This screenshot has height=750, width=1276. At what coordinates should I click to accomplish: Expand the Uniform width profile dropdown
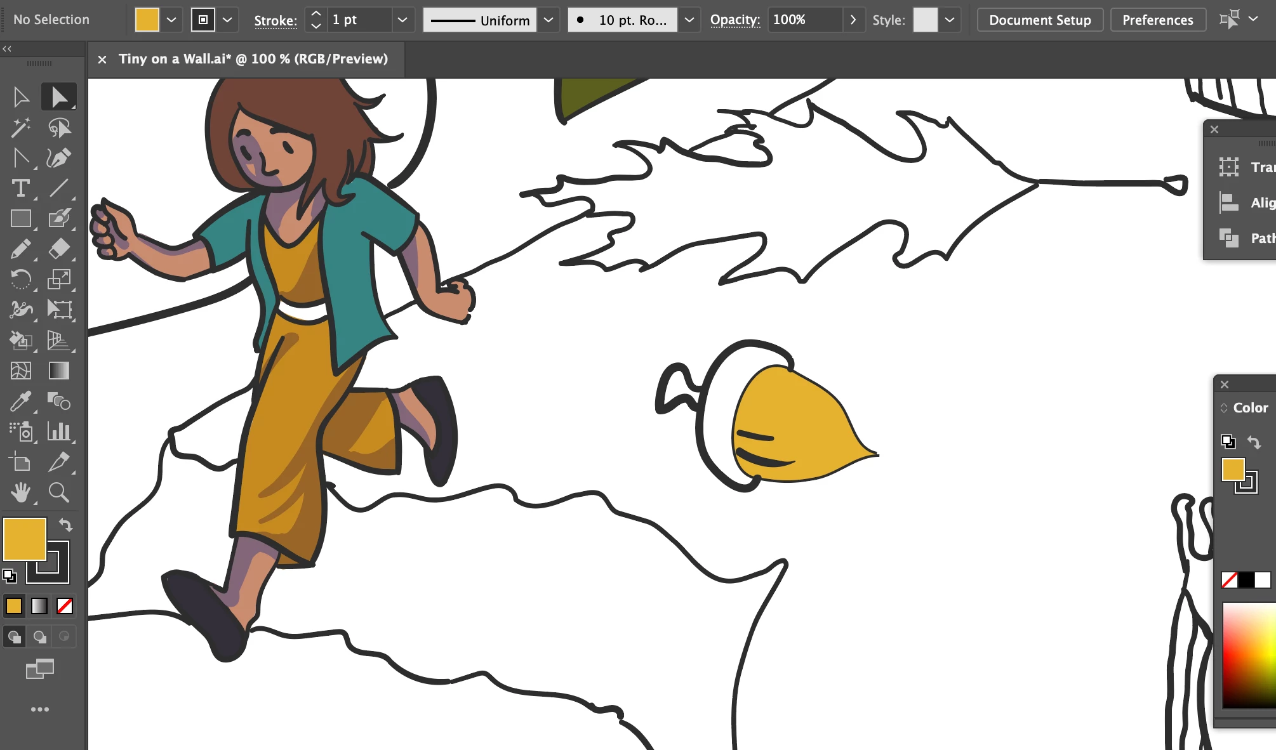[548, 20]
